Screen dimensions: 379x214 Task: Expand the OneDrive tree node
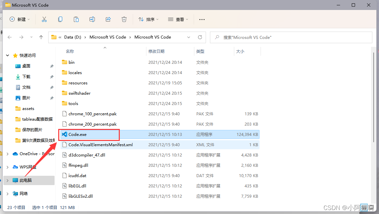click(8, 154)
